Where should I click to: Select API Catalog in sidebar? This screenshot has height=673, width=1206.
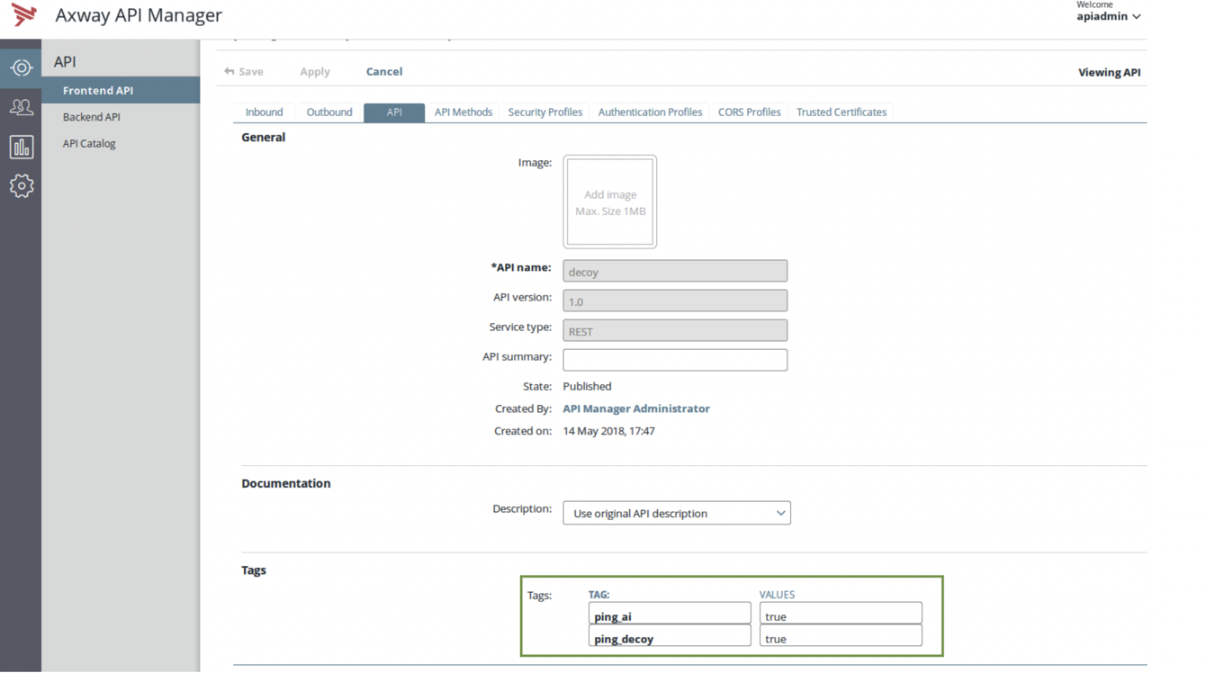point(89,143)
